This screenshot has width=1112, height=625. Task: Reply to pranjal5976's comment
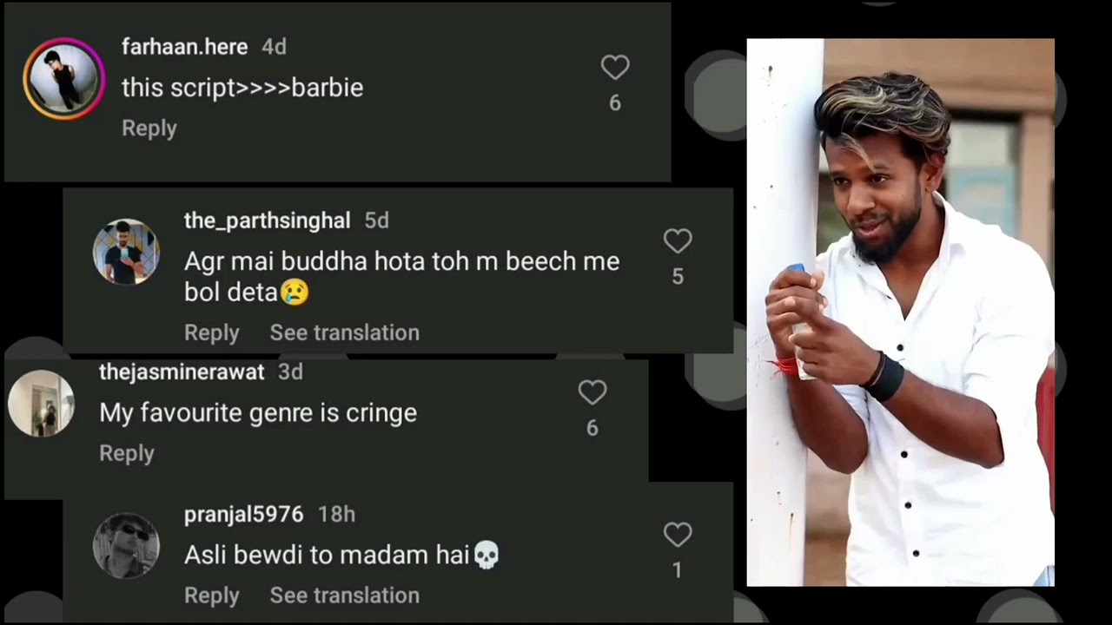pyautogui.click(x=212, y=595)
